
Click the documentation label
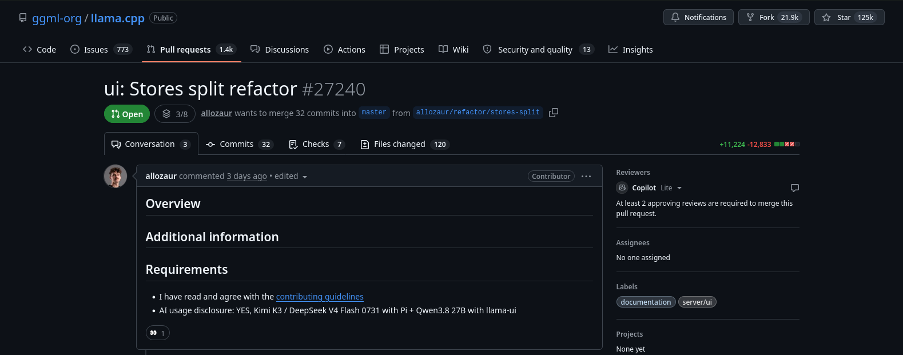pyautogui.click(x=646, y=302)
